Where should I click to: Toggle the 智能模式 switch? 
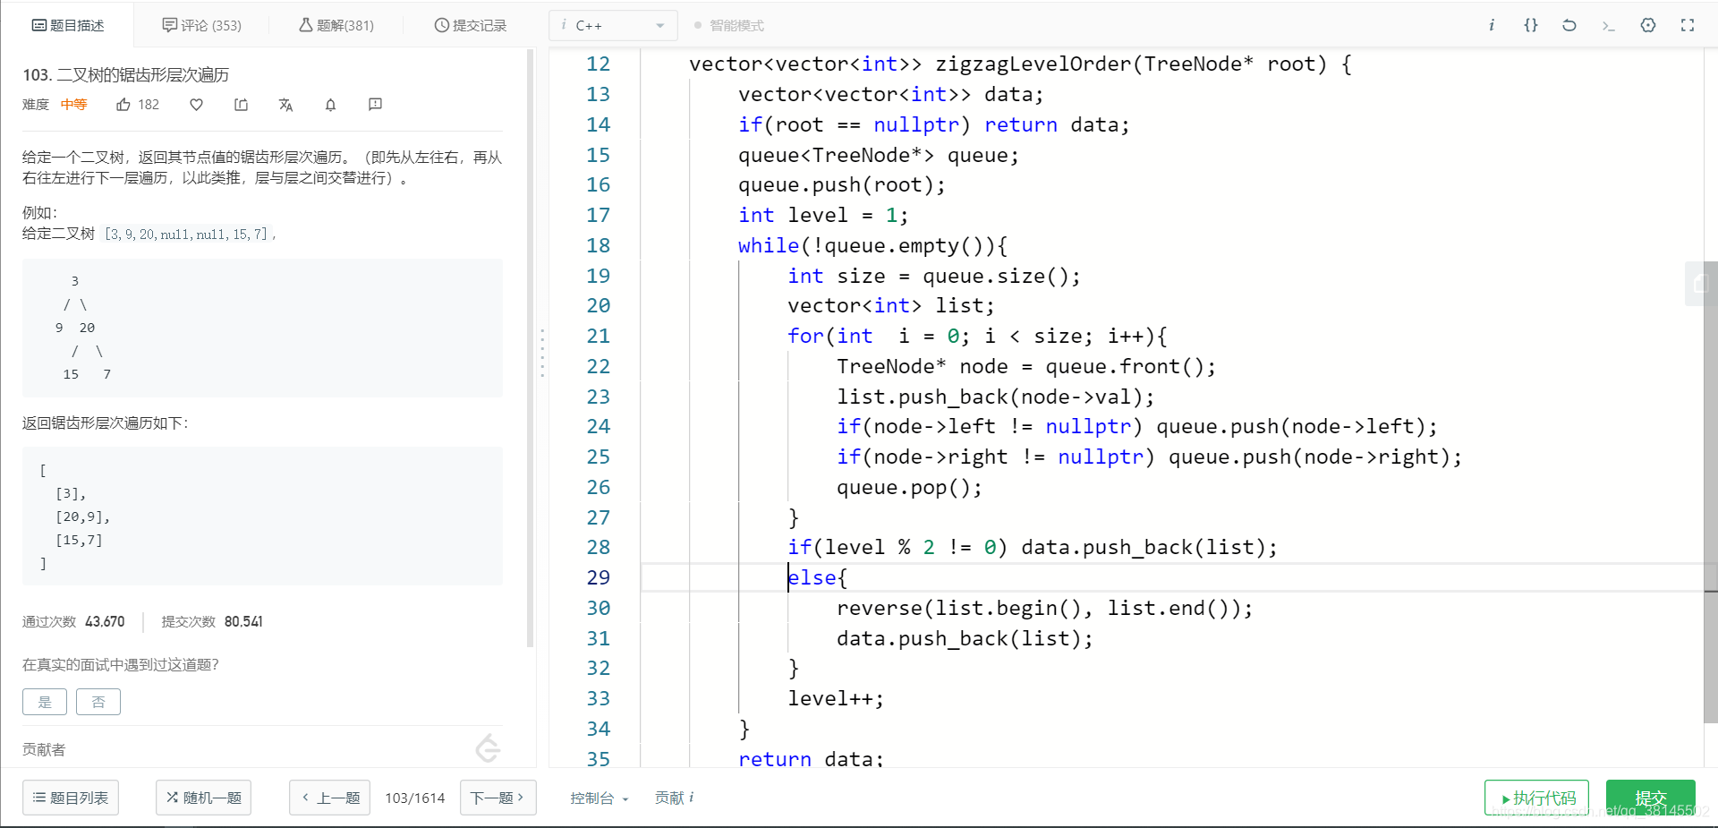728,25
